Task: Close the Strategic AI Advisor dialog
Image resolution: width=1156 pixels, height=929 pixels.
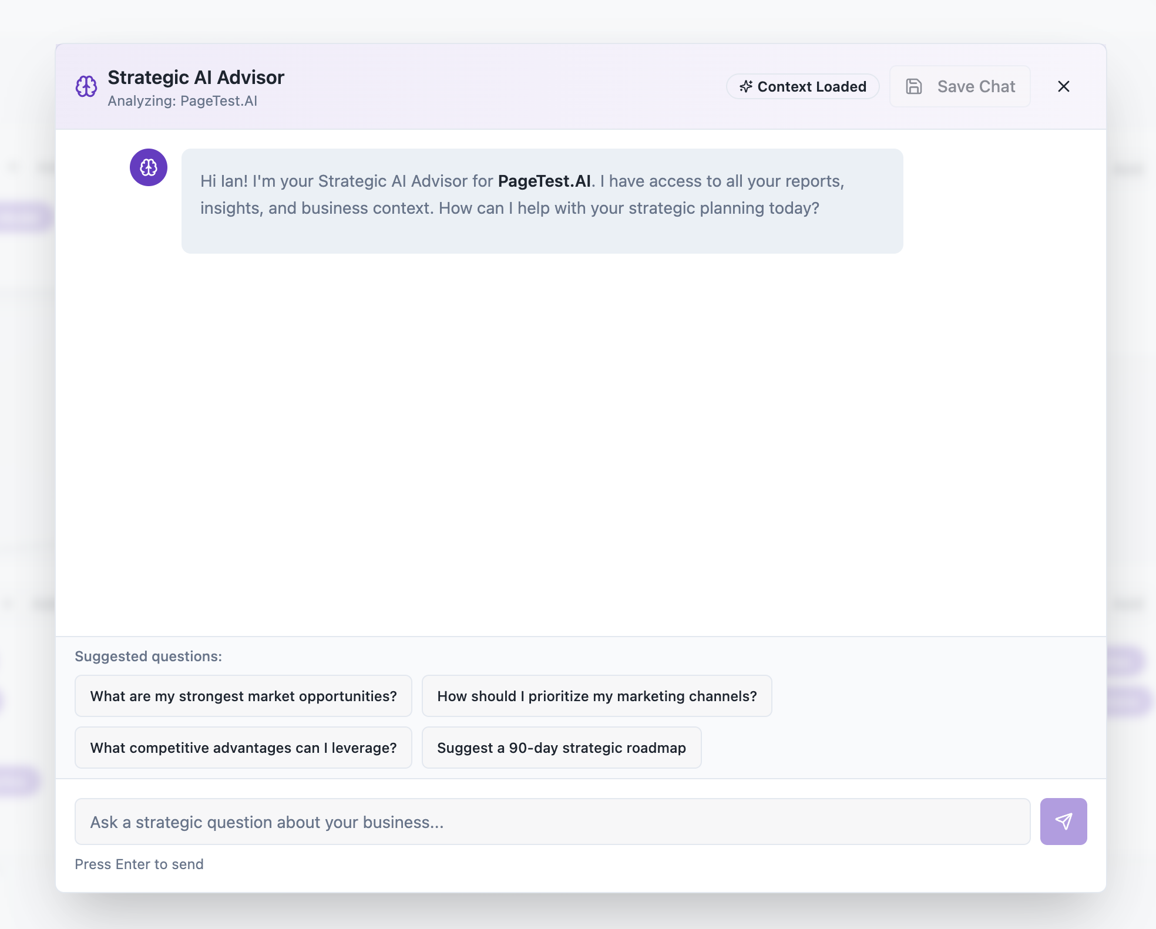Action: (x=1064, y=86)
